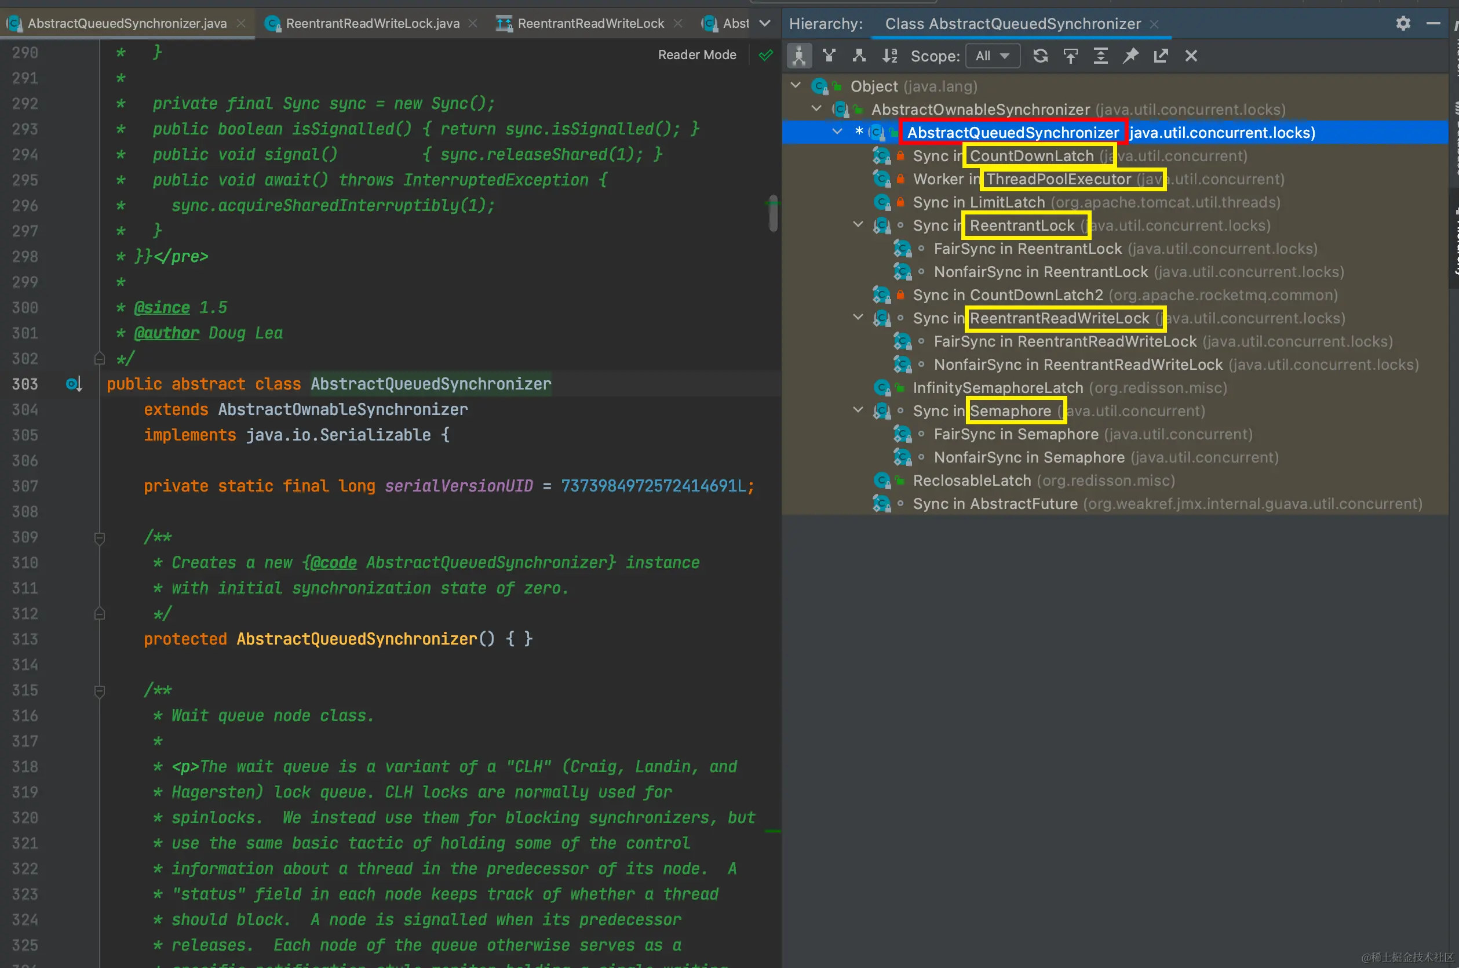Select the class hierarchy view icon
Viewport: 1459px width, 968px height.
coord(798,56)
